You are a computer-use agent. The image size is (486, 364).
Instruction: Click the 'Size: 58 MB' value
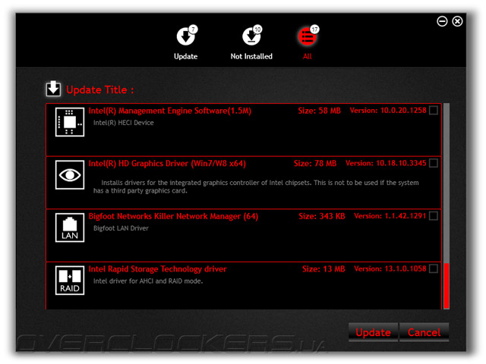[x=319, y=111]
